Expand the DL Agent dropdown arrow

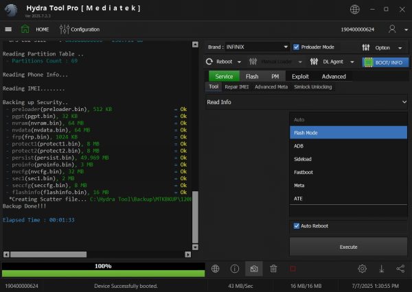pyautogui.click(x=352, y=62)
